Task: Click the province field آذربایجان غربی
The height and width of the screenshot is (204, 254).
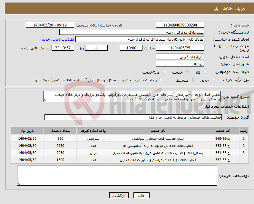Action: click(x=180, y=56)
